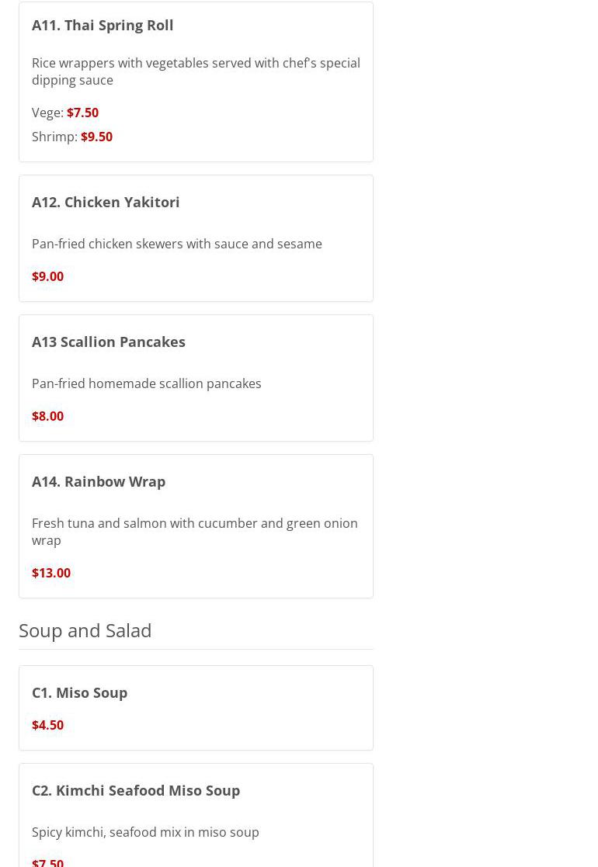Select the Soup and Salad section heading

(x=85, y=631)
